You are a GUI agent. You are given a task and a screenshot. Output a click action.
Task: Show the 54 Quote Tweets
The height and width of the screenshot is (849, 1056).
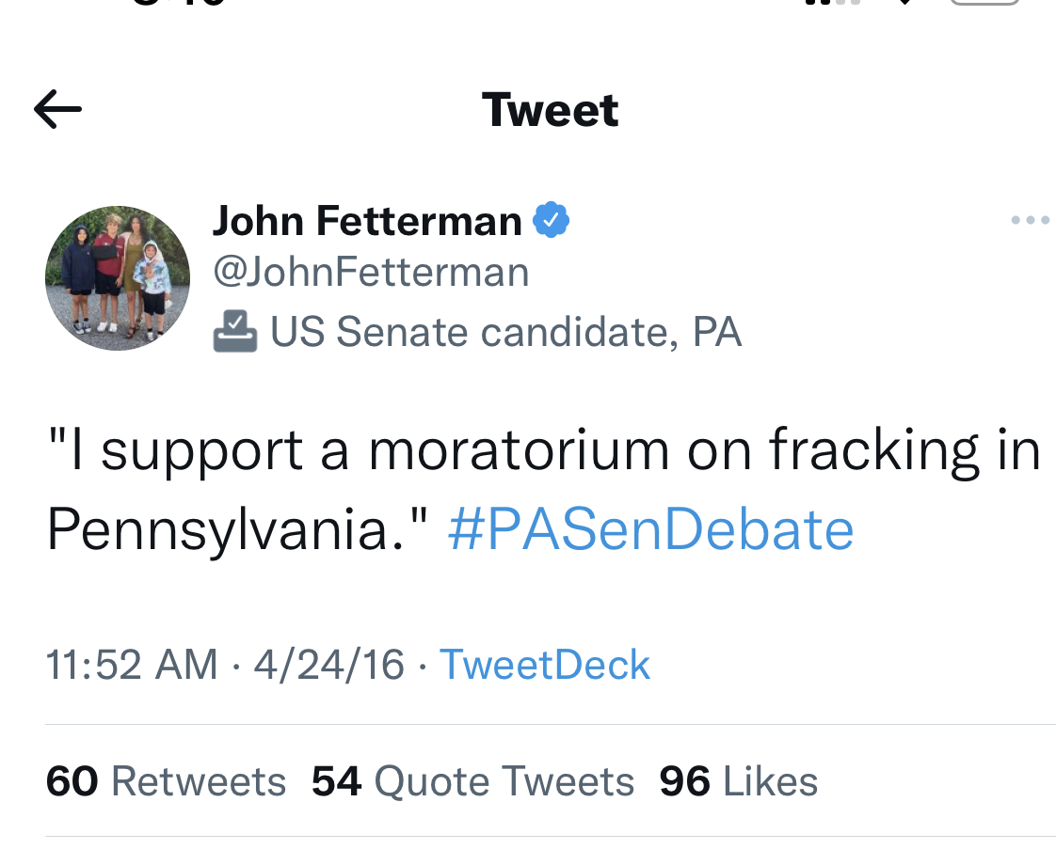pos(472,781)
